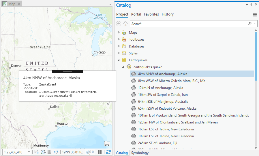Viewport: 259px width, 156px height.
Task: Click the Styles folder icon
Action: [124, 53]
